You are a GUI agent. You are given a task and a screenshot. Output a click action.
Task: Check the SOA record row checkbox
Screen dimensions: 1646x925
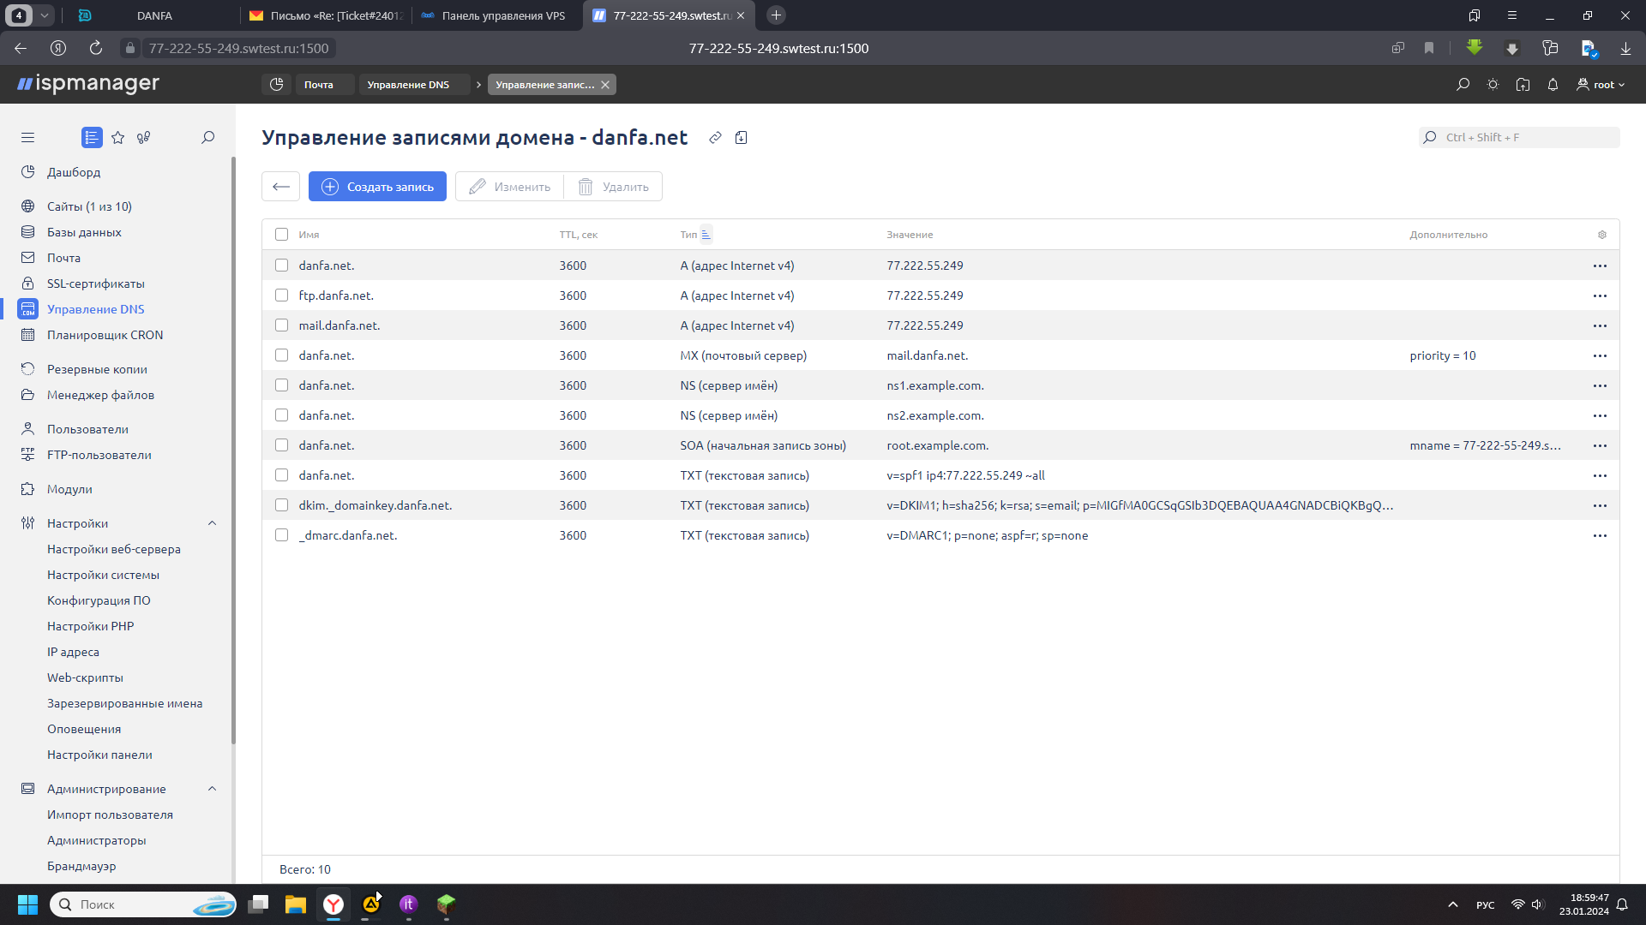[281, 445]
